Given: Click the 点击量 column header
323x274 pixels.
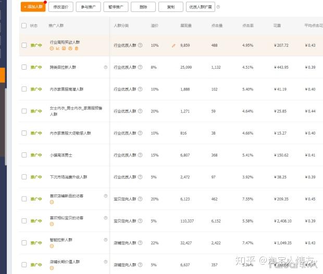Looking at the screenshot, I should [x=217, y=25].
